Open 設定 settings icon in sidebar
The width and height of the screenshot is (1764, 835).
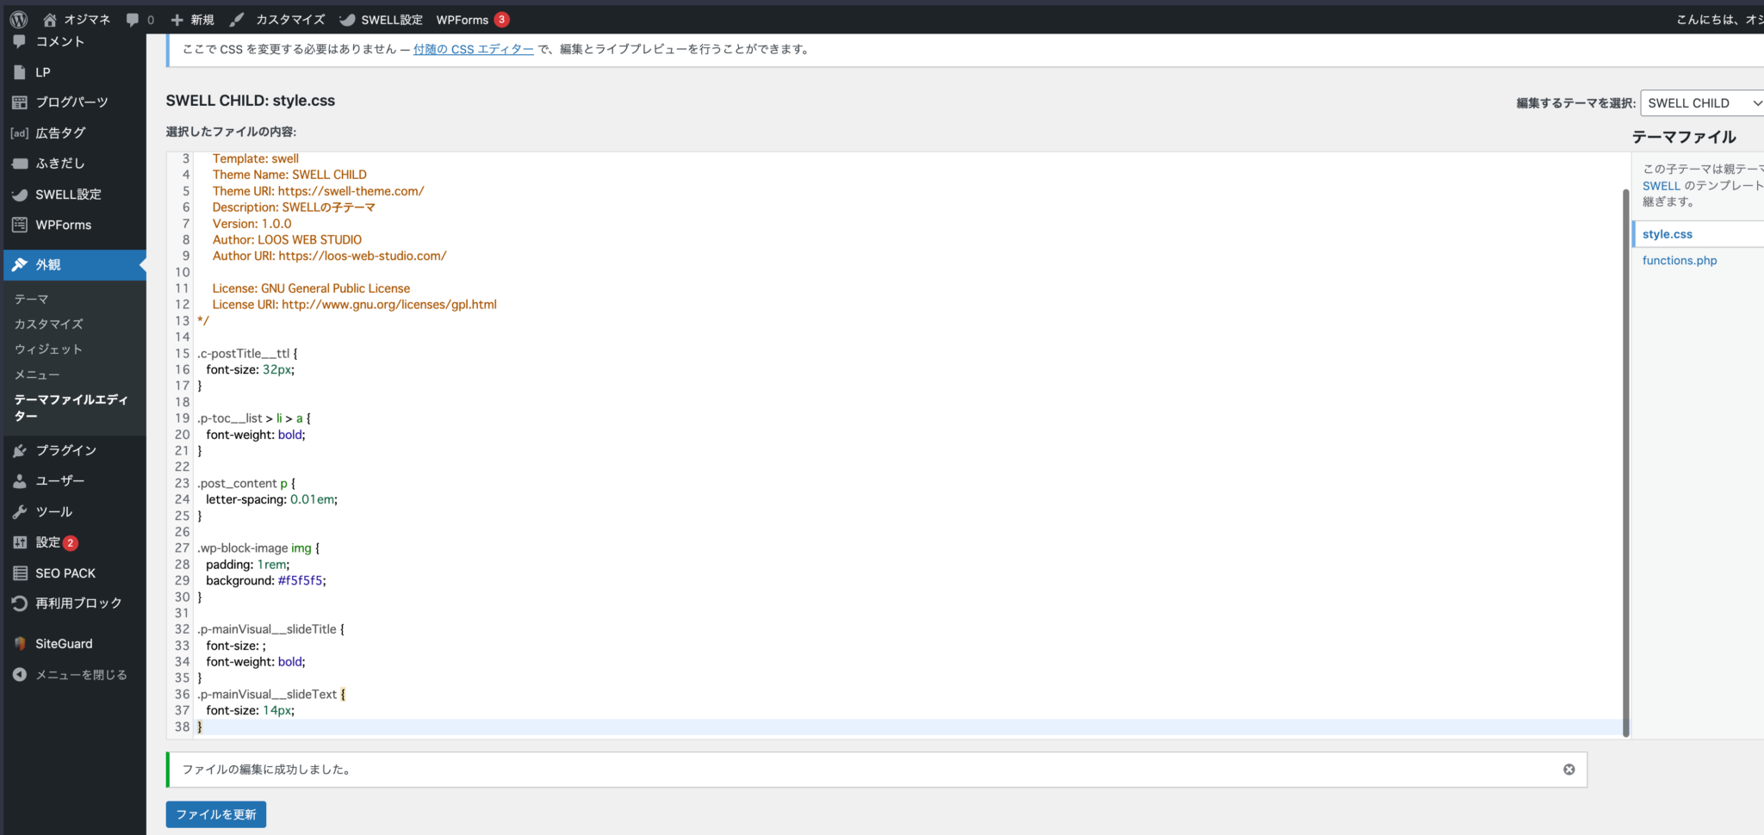(20, 542)
